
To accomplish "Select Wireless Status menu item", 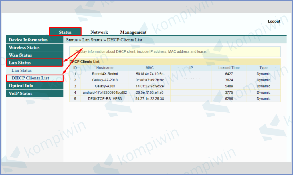I will pos(24,47).
